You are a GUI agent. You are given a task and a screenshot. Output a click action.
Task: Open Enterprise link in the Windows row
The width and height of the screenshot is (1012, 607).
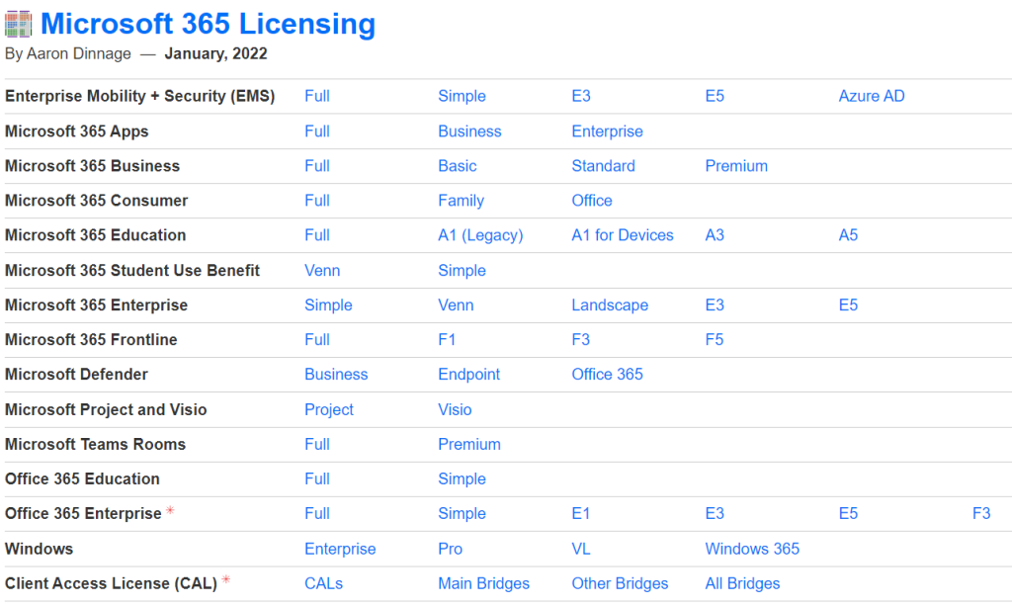coord(340,549)
